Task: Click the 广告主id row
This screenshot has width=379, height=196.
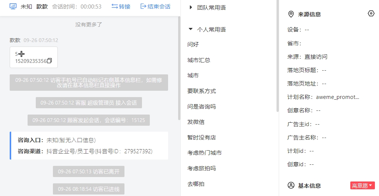Action: 303,124
